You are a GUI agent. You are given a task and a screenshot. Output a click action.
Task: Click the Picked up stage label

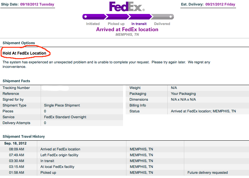pyautogui.click(x=116, y=24)
